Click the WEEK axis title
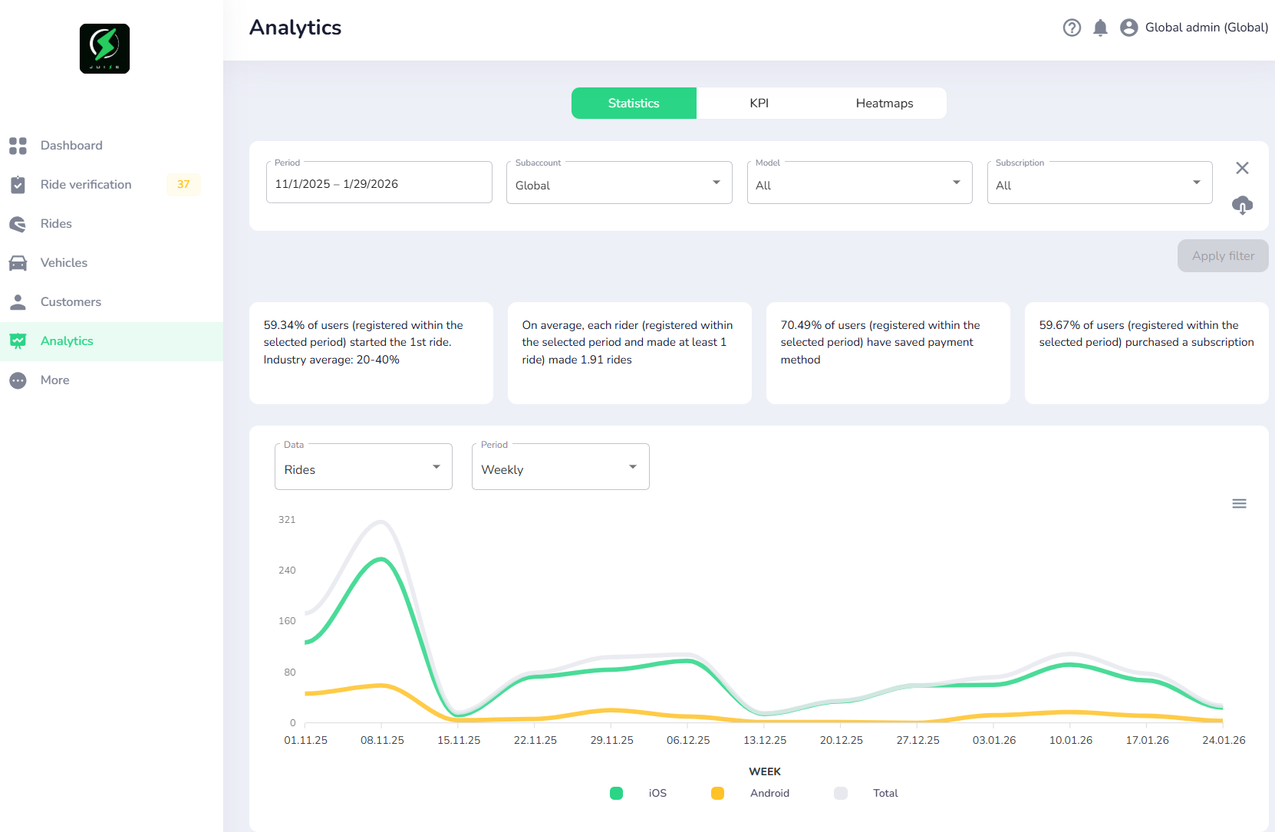 pyautogui.click(x=765, y=772)
